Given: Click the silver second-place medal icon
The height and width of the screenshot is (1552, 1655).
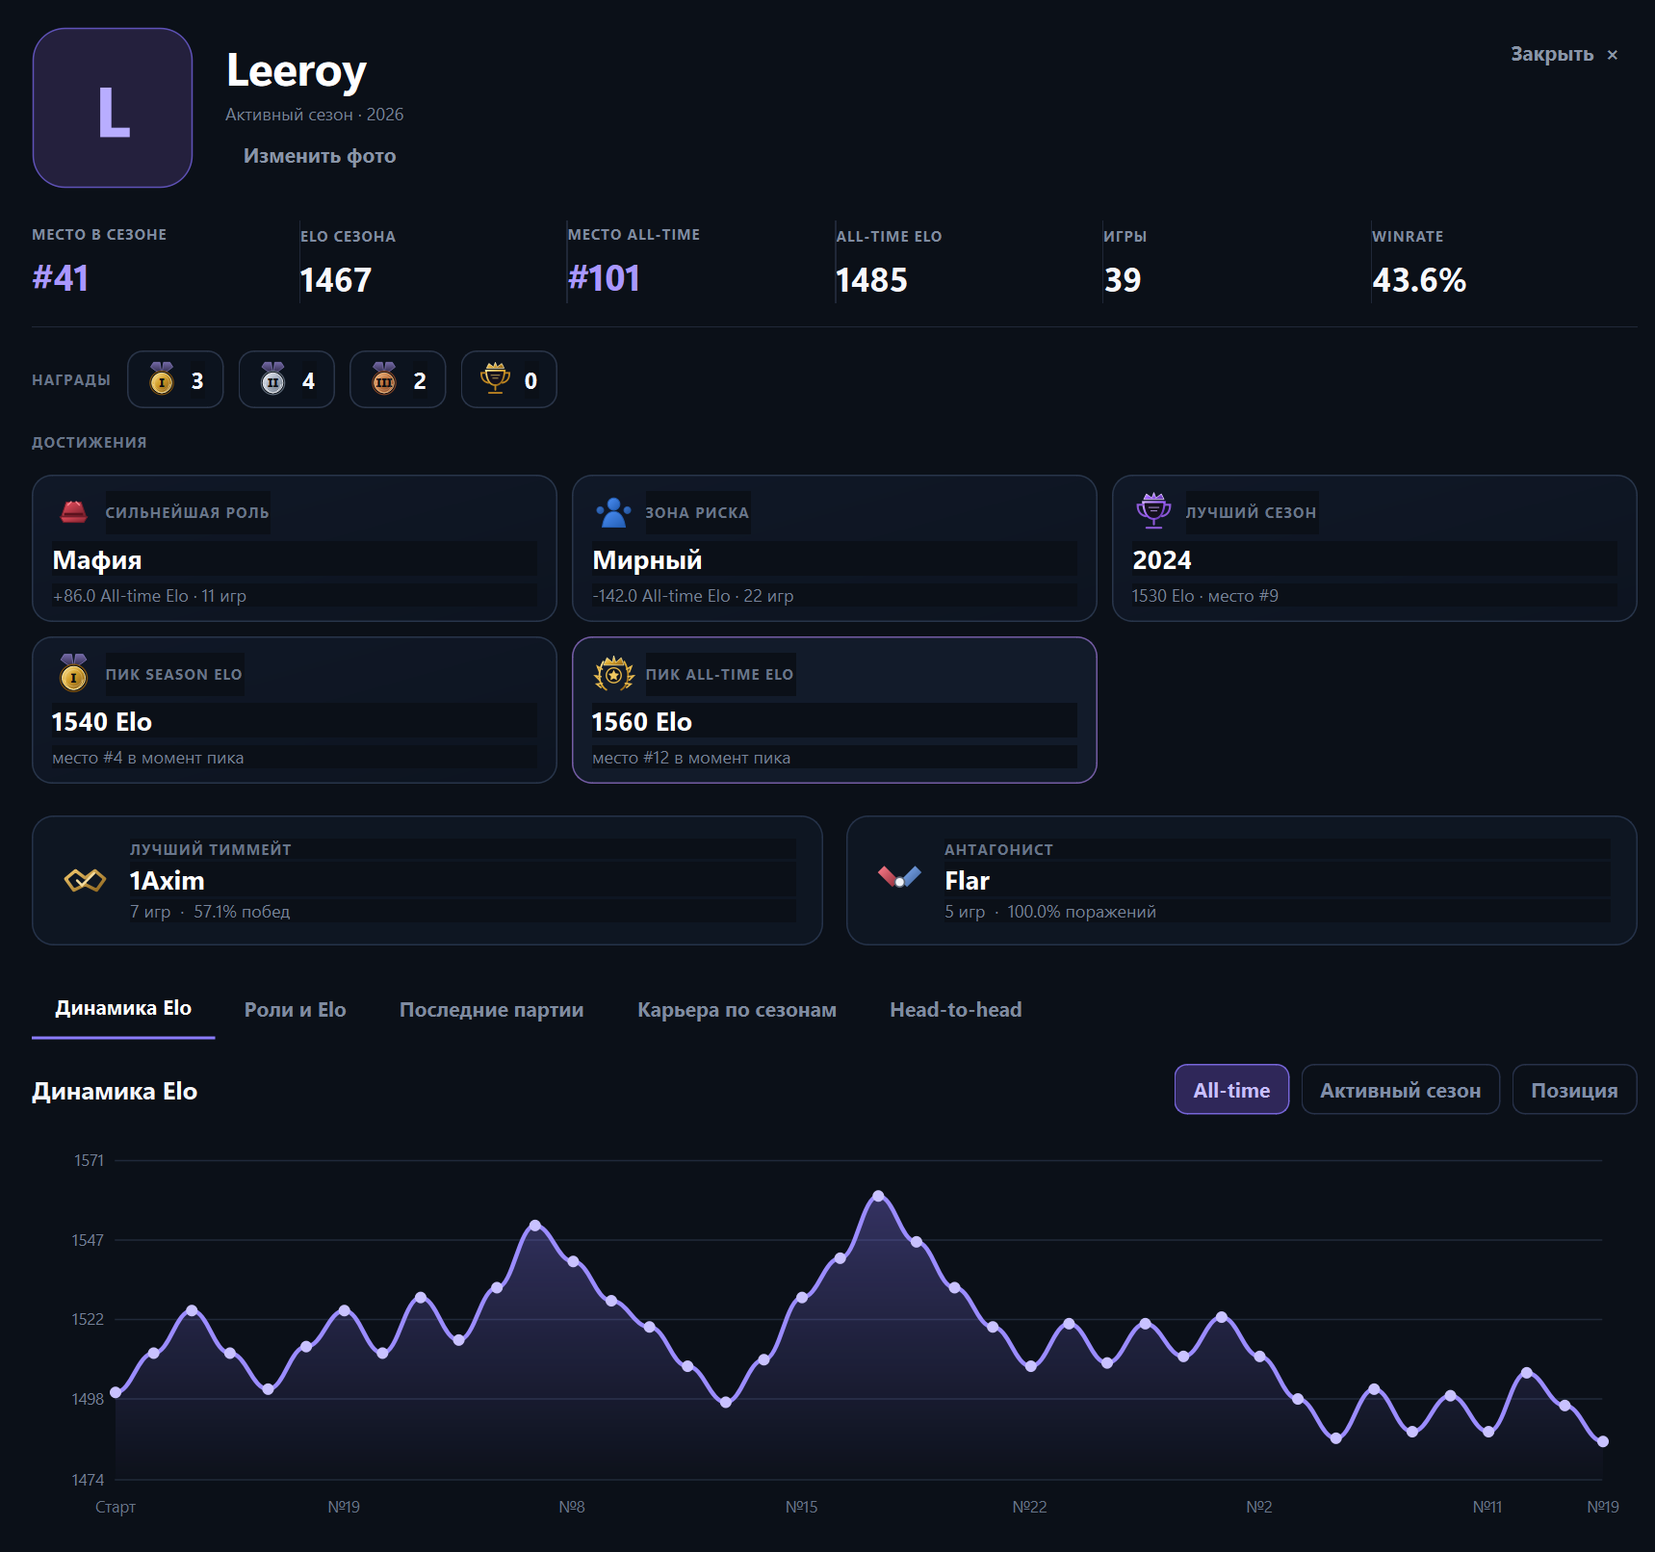Looking at the screenshot, I should (273, 378).
